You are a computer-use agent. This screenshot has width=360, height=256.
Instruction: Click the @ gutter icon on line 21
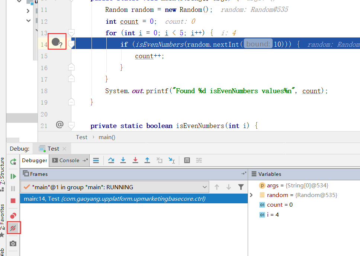coord(60,125)
